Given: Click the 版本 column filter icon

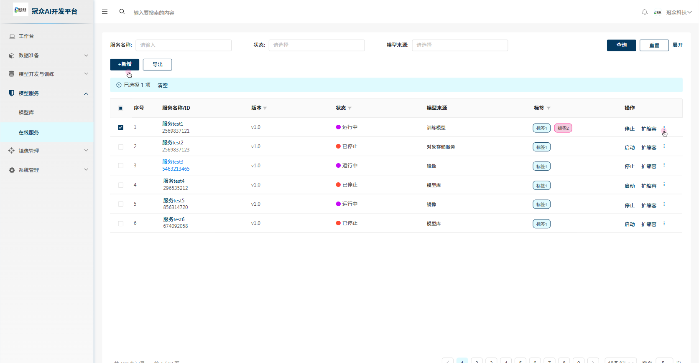Looking at the screenshot, I should (x=265, y=108).
